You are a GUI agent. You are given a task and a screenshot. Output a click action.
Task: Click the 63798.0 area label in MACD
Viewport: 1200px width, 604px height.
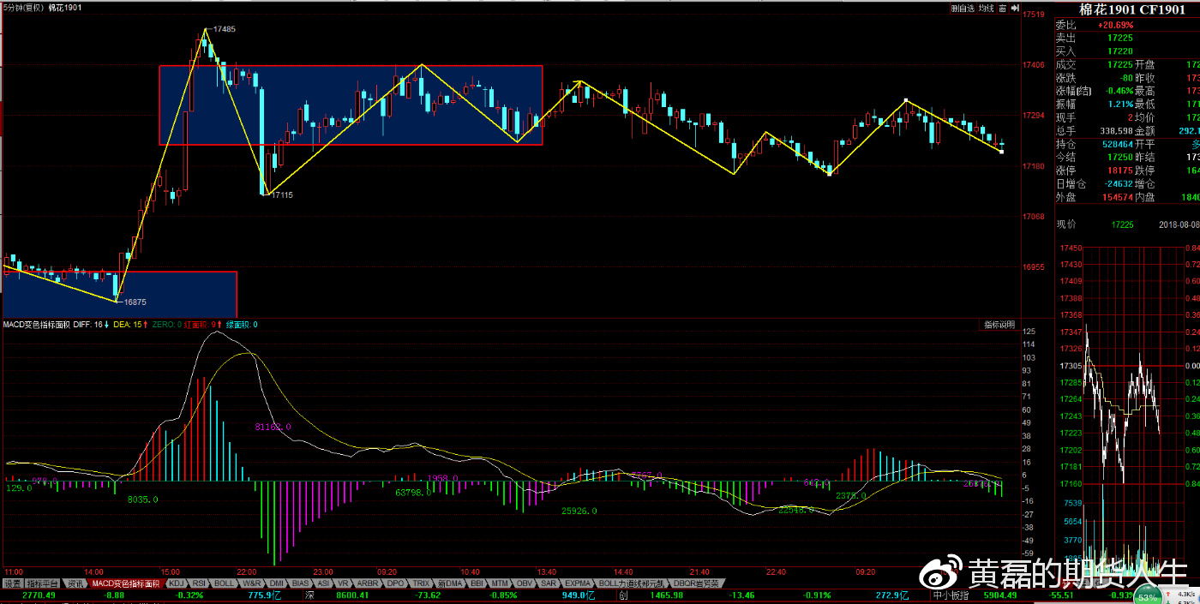413,493
